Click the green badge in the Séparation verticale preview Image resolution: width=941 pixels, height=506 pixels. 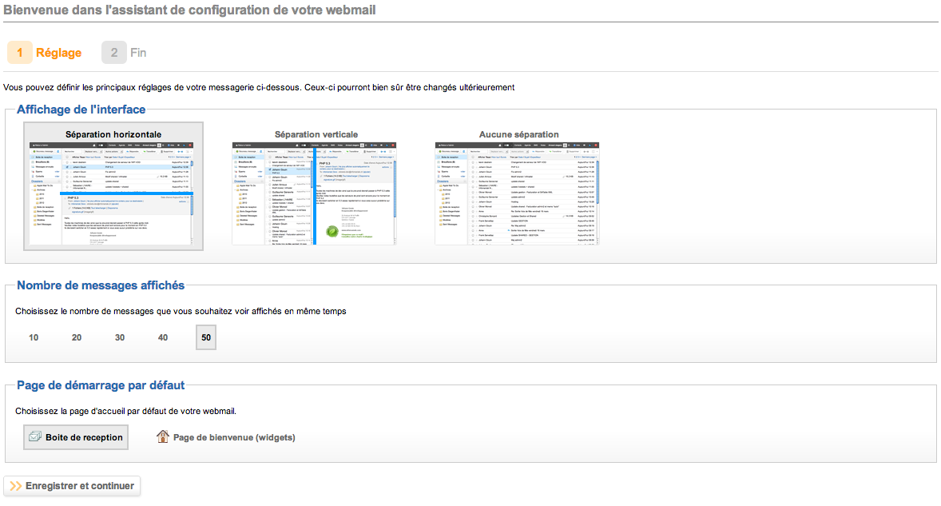tap(332, 231)
